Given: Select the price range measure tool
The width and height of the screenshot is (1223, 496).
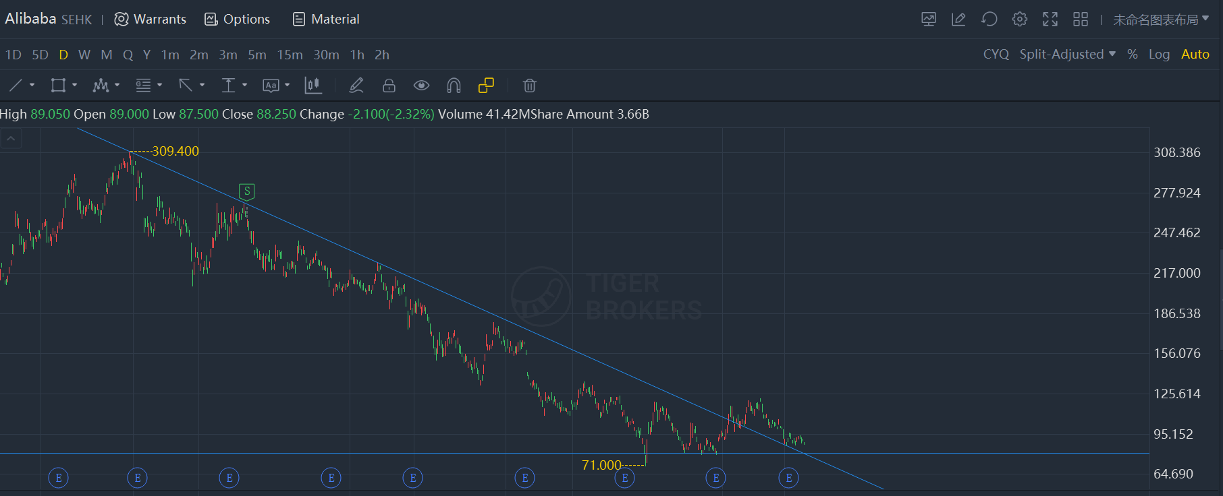Looking at the screenshot, I should [228, 86].
